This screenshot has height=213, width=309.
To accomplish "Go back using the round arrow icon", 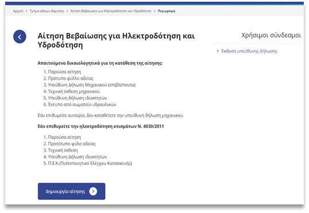I will coord(20,37).
